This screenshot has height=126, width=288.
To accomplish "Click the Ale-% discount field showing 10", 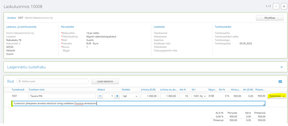I will coord(185,96).
